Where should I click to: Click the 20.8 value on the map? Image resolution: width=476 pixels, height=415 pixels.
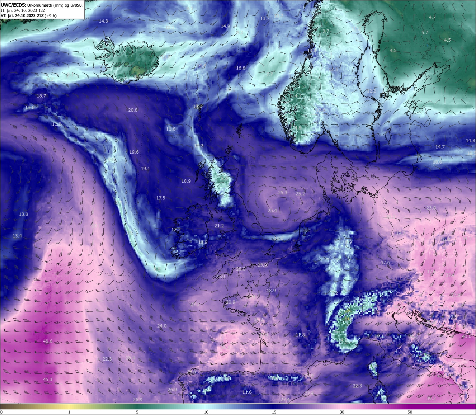133,110
